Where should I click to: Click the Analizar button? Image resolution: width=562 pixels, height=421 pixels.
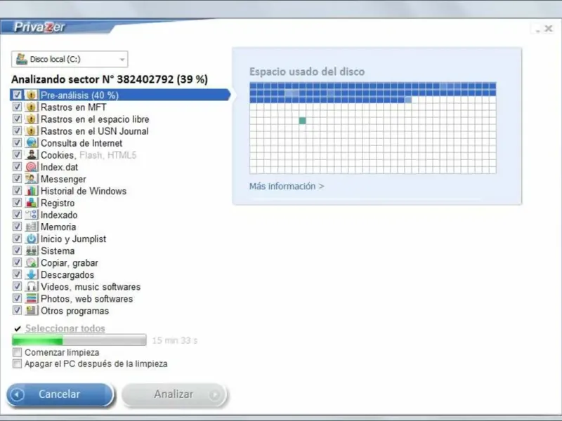click(174, 394)
